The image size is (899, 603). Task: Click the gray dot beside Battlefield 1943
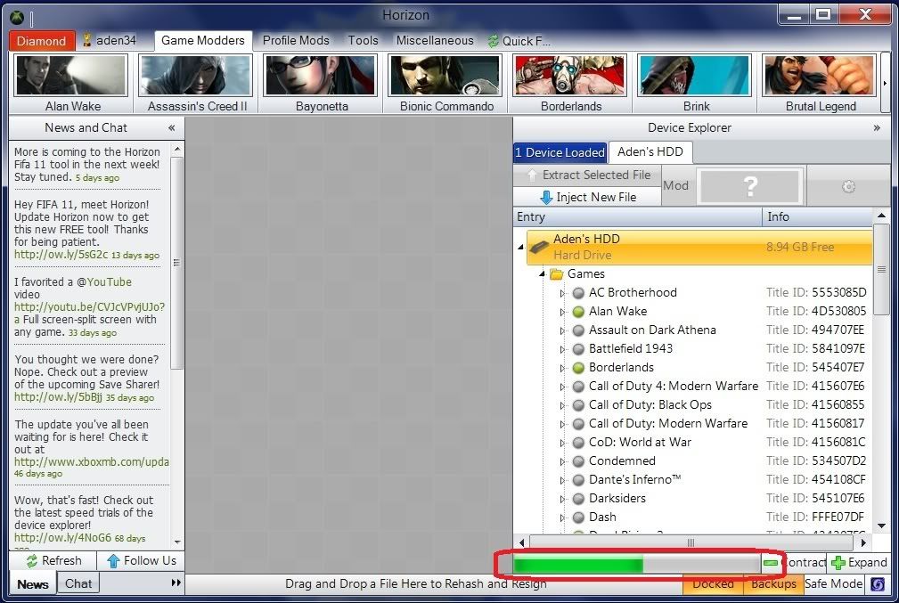click(x=578, y=349)
